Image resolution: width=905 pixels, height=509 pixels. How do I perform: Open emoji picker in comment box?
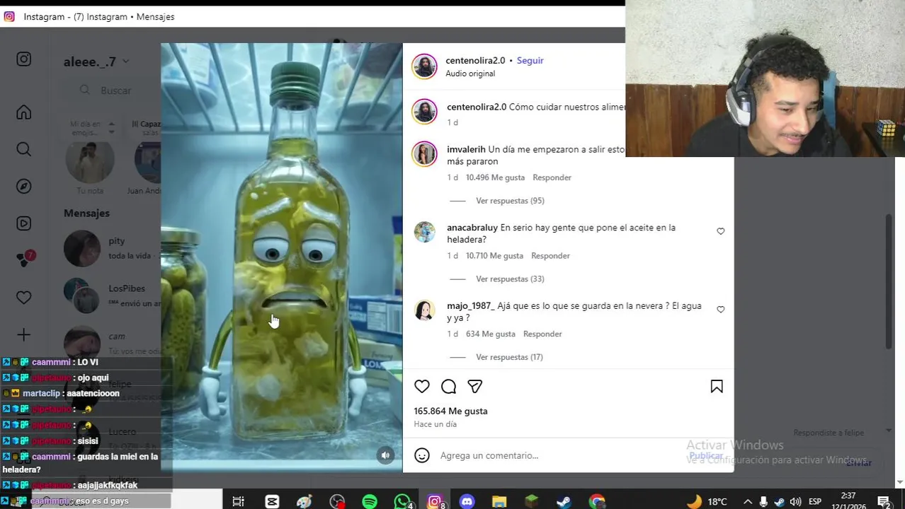(422, 455)
